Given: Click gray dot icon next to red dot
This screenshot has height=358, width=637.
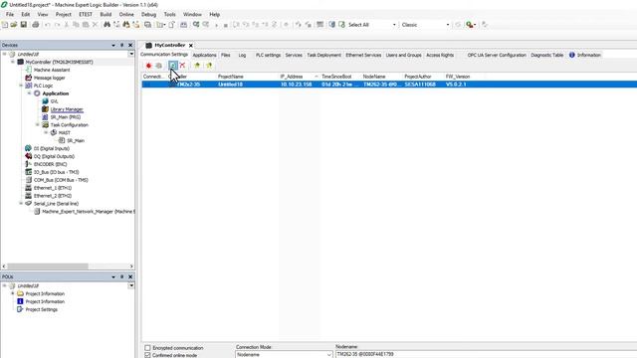Looking at the screenshot, I should [x=159, y=66].
